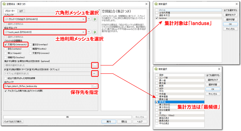Click the output path field hex_landuse.shp
Screen dimensions: 241x131
click(48, 86)
